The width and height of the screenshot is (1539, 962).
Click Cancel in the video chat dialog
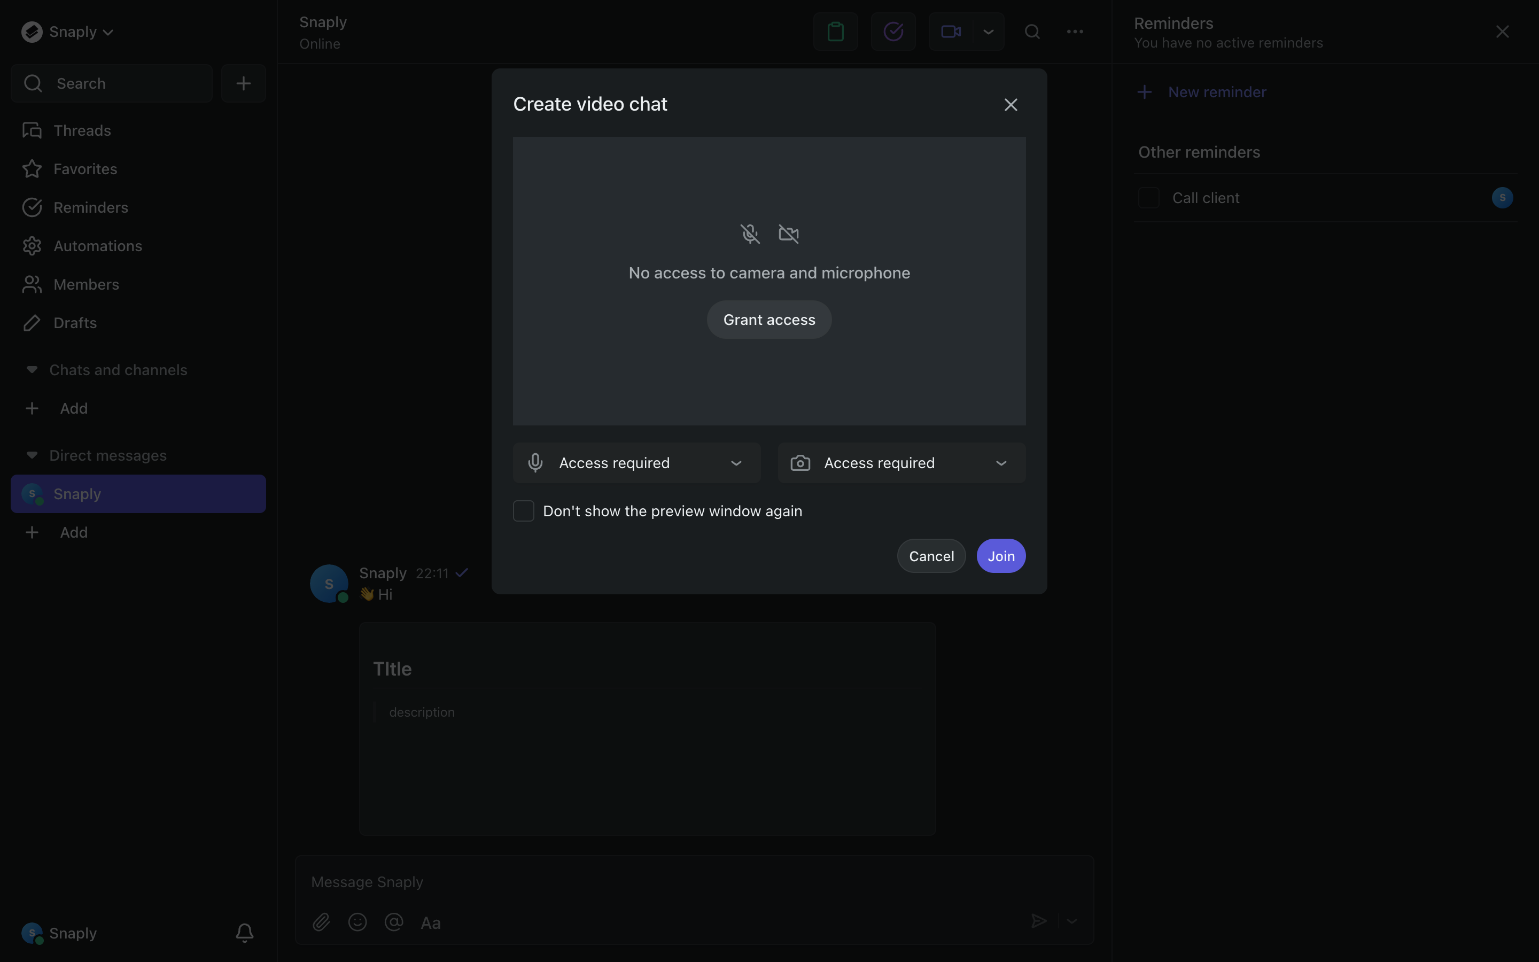tap(931, 556)
